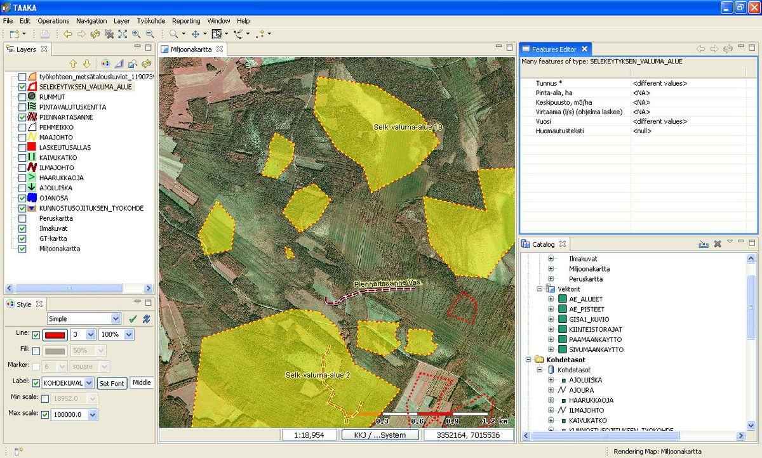
Task: Open the label field KOHDEKUVAL dropdown
Action: click(x=89, y=383)
